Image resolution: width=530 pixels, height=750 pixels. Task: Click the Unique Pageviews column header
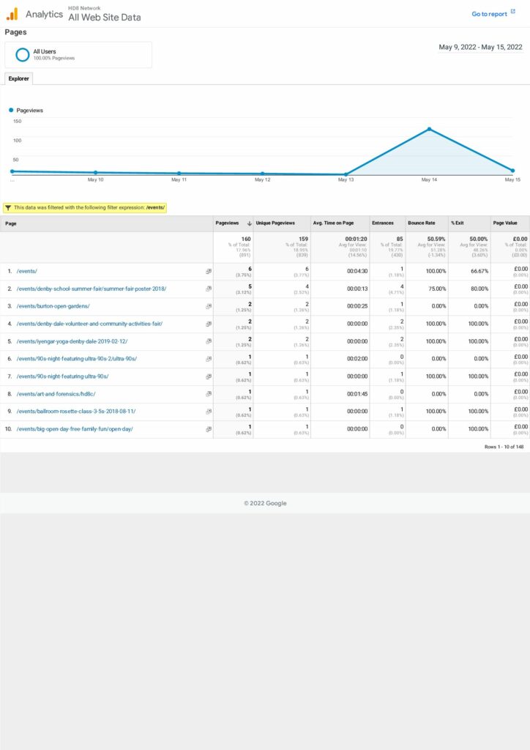pos(275,223)
